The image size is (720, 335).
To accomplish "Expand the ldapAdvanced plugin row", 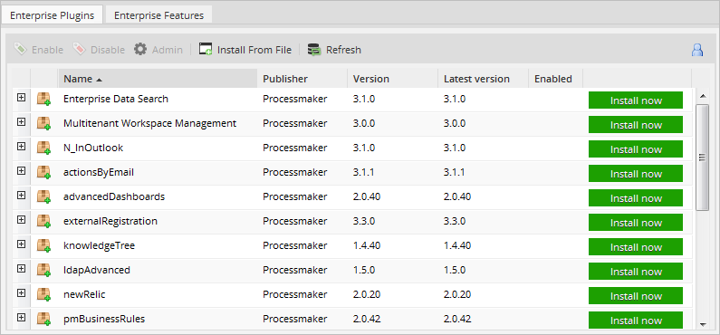I will coord(21,268).
